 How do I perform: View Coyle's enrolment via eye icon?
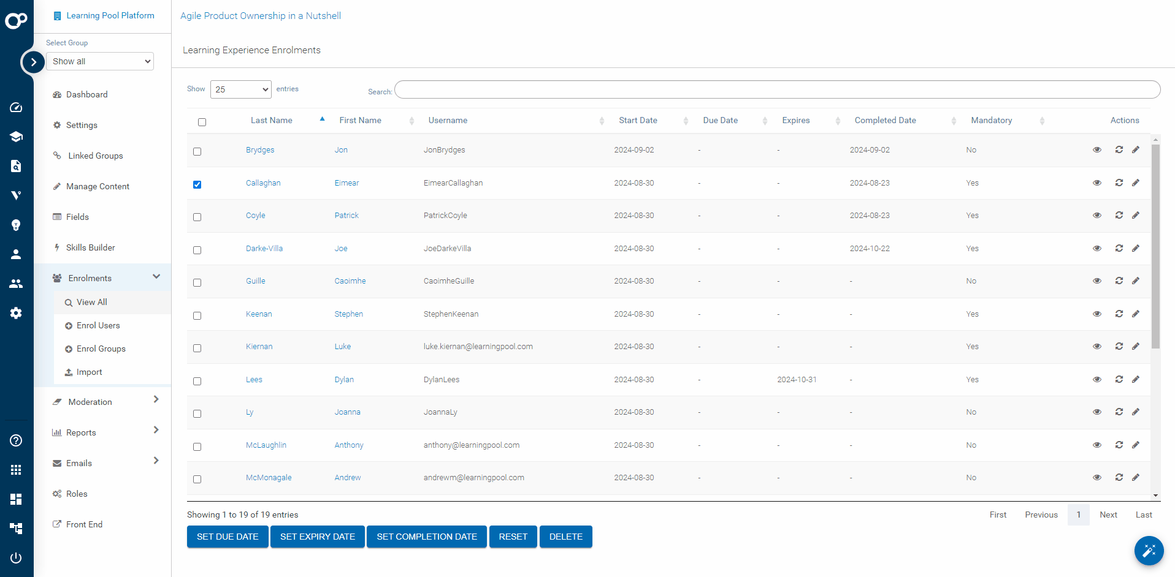click(x=1097, y=216)
